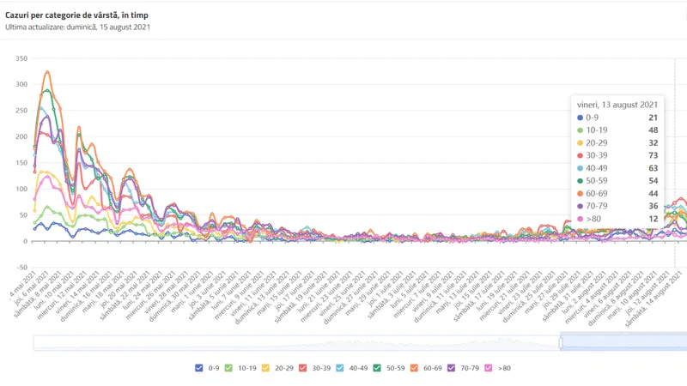Click the >80 label in the legend
This screenshot has height=386, width=687.
[x=504, y=368]
